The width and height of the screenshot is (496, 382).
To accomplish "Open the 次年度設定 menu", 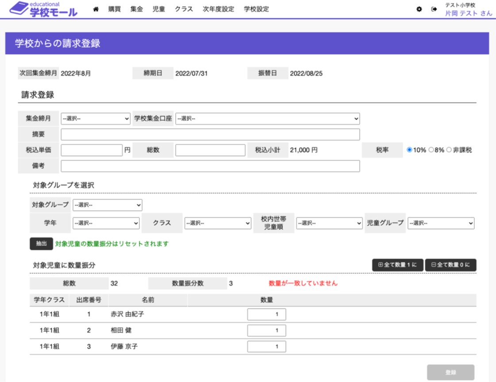I will pos(218,9).
